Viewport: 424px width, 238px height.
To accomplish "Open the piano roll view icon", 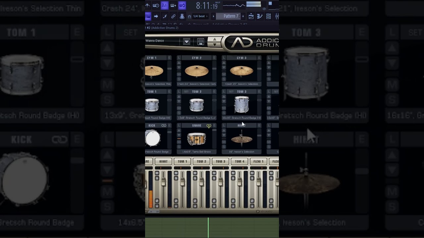I will (260, 16).
